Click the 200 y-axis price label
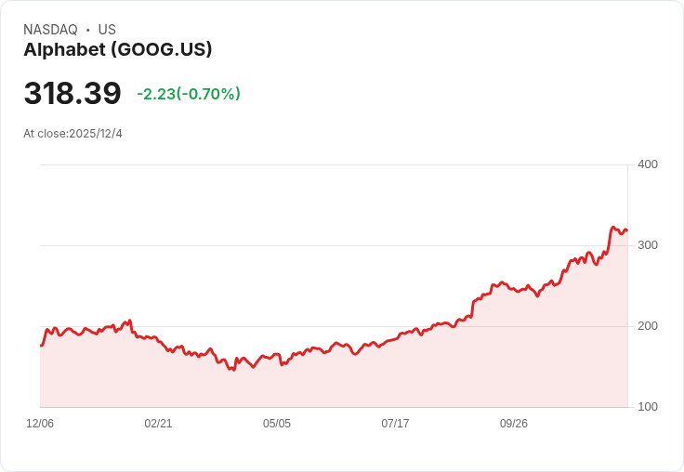The width and height of the screenshot is (684, 472). 648,326
